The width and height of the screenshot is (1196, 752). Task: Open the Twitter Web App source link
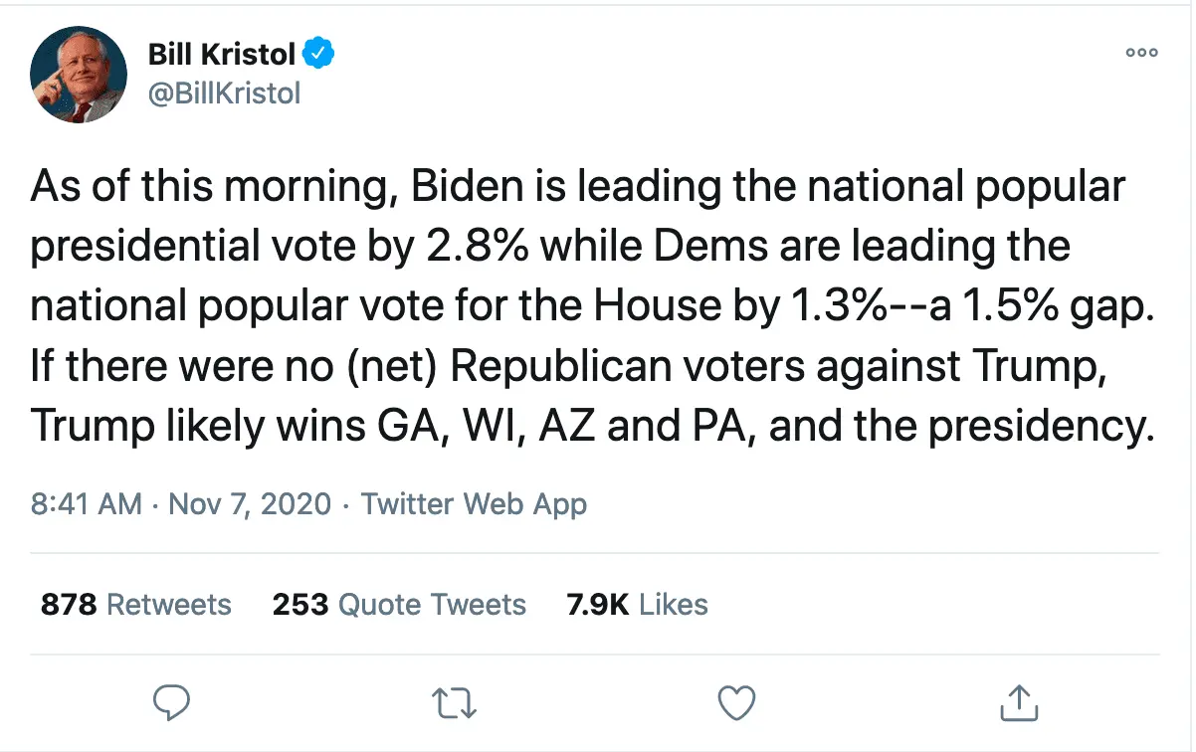[474, 503]
